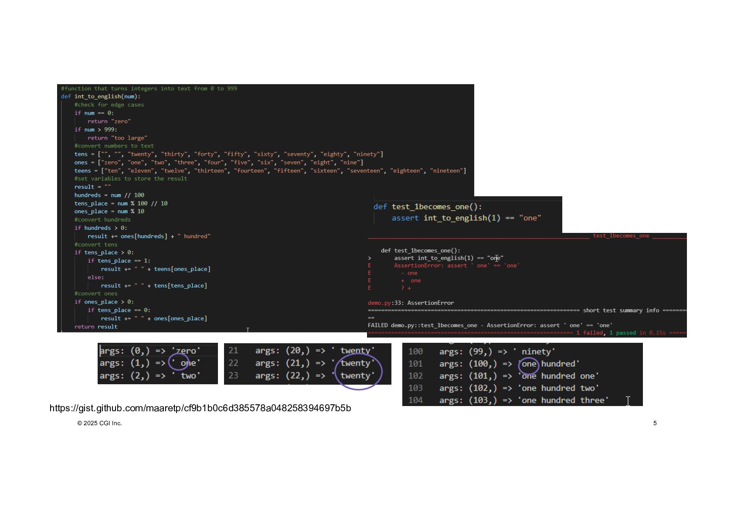
Task: Click the '1 failed, 1 passed in 0.15s' result
Action: [621, 333]
